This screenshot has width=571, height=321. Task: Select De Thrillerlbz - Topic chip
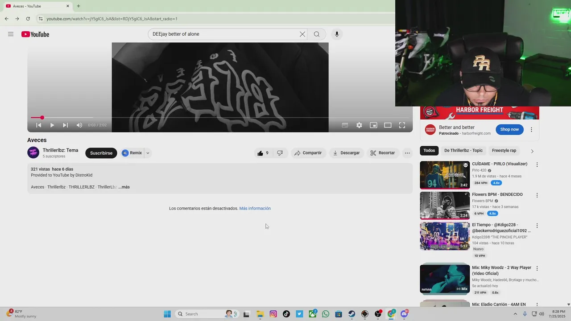click(x=463, y=151)
